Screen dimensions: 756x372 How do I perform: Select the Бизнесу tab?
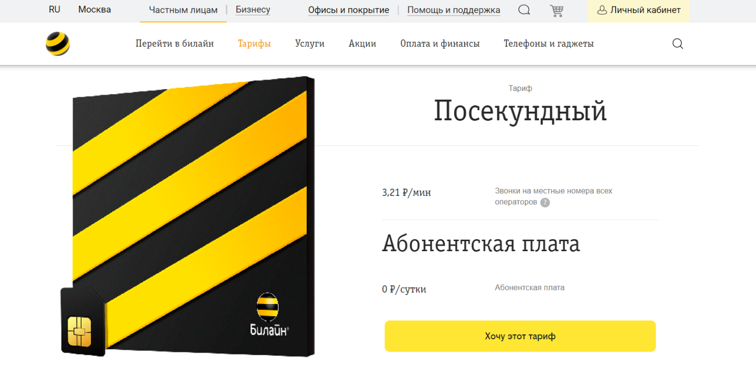[x=253, y=10]
